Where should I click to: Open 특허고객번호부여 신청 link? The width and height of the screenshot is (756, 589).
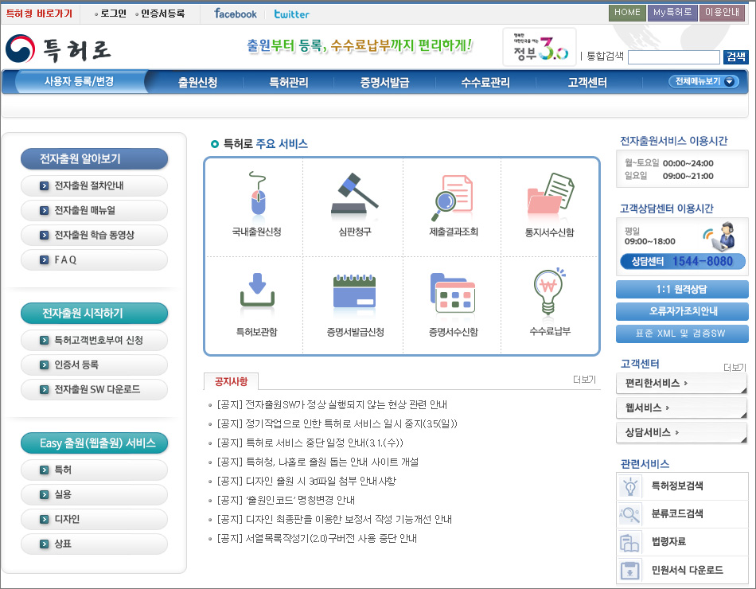coord(94,341)
